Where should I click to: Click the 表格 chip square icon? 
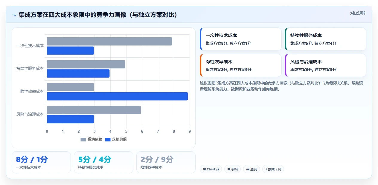click(229, 169)
